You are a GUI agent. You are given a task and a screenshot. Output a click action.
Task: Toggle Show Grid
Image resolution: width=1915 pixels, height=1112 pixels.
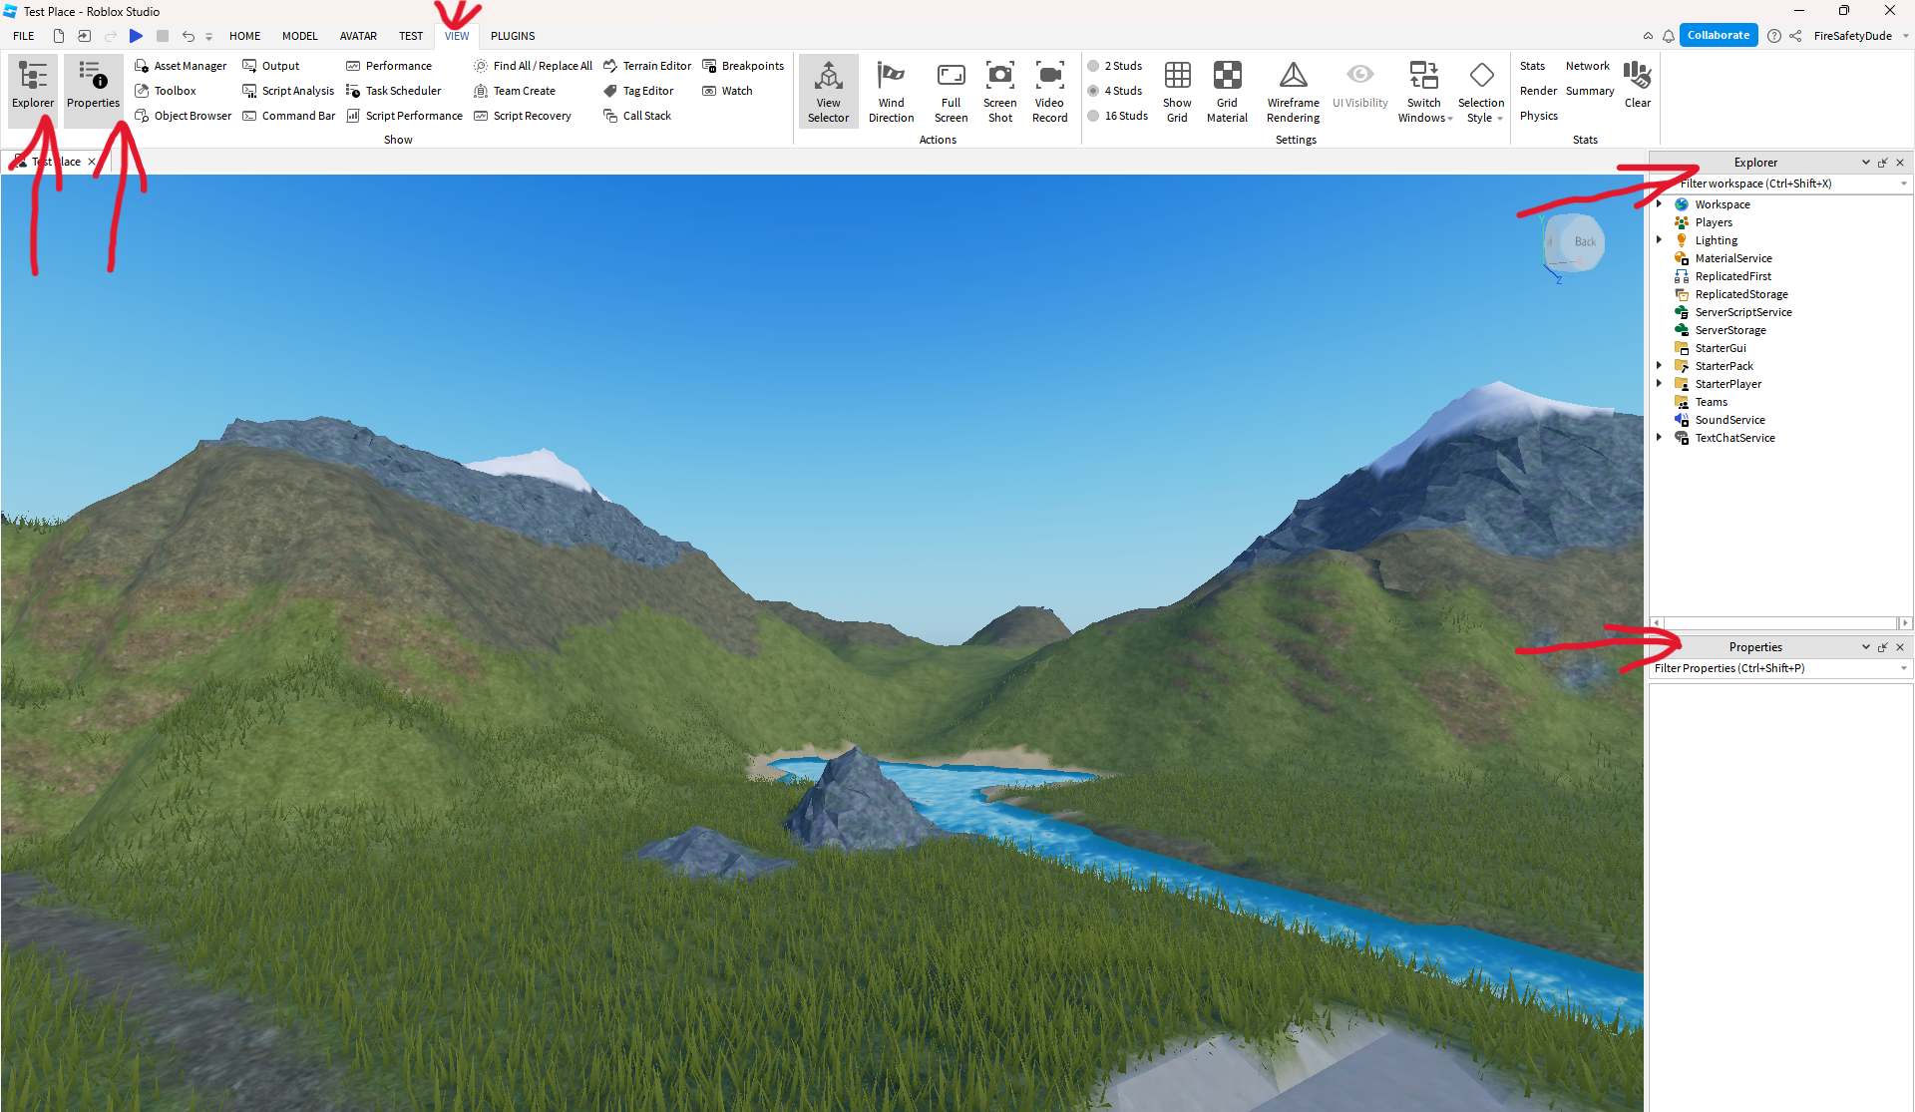[x=1177, y=90]
